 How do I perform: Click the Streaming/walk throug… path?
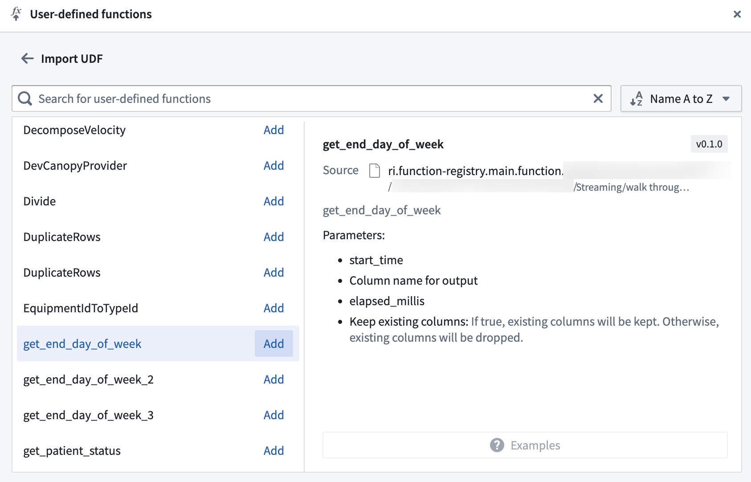pos(632,187)
